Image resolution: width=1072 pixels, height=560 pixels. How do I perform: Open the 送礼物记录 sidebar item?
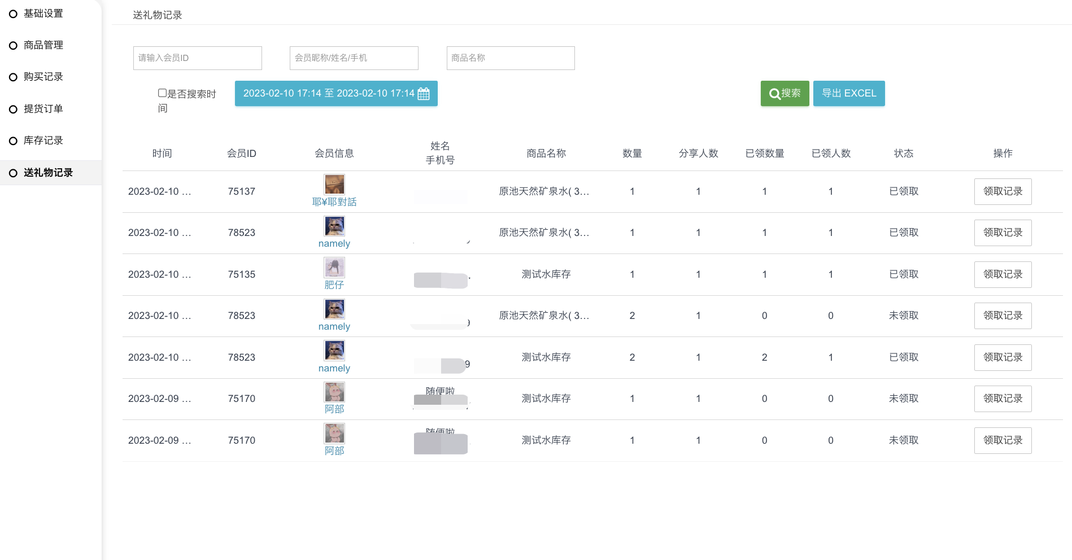[48, 173]
